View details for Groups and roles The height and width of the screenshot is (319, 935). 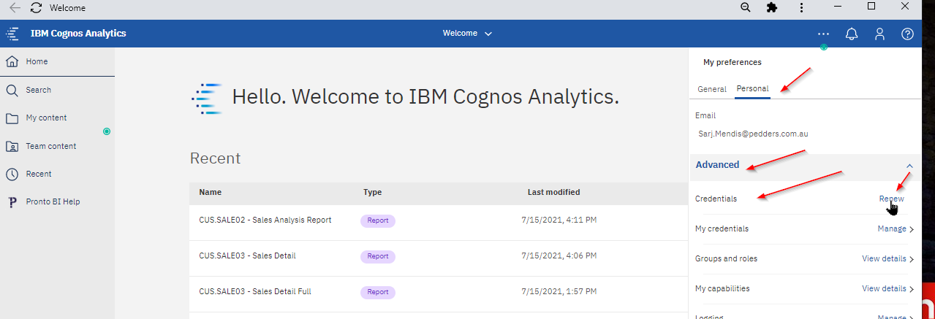pos(888,258)
